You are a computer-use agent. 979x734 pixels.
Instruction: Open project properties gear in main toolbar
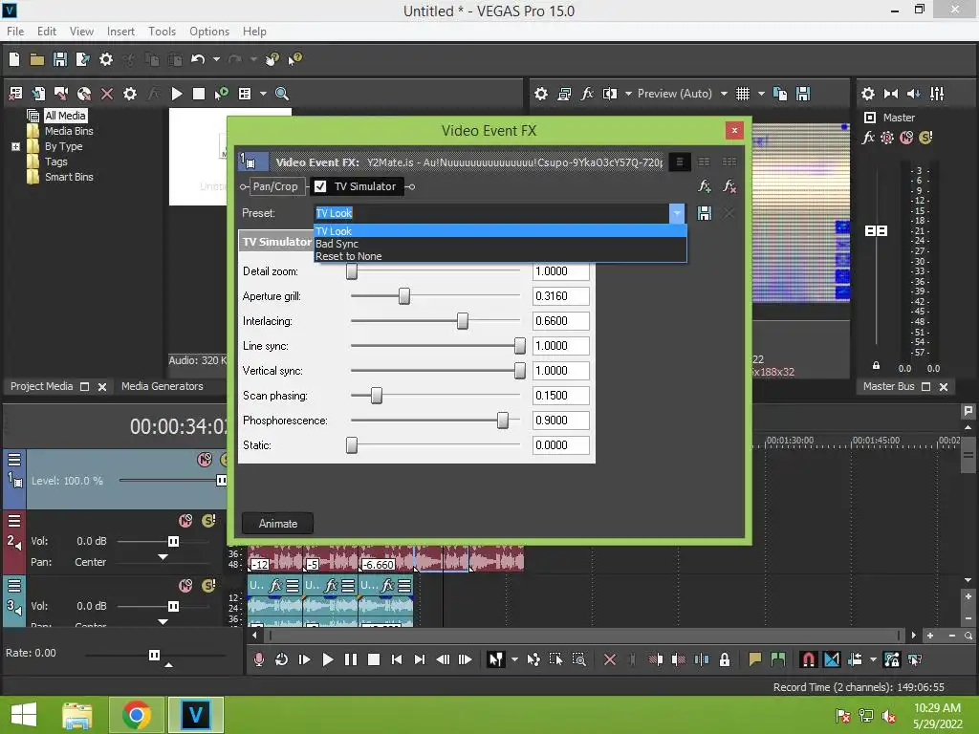click(106, 59)
